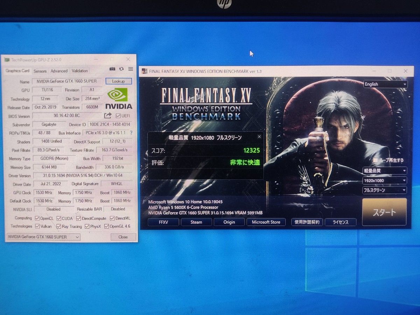Toggle the DirectCompute checkbox
420x315 pixels.
point(78,218)
